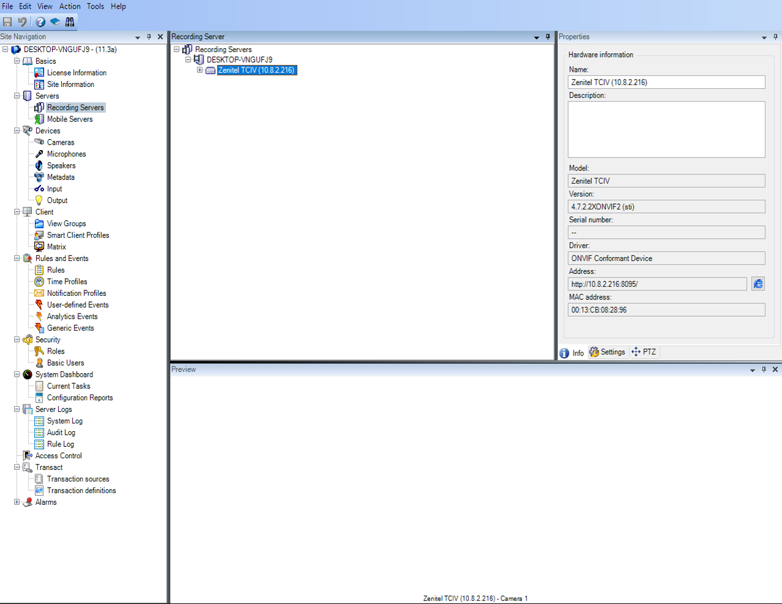Select Transaction definitions in the tree

82,491
